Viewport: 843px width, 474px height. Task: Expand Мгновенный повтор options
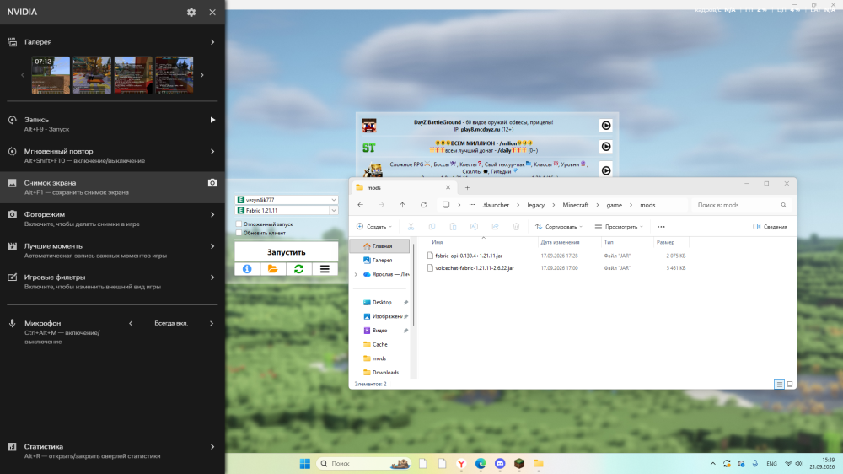pyautogui.click(x=212, y=152)
